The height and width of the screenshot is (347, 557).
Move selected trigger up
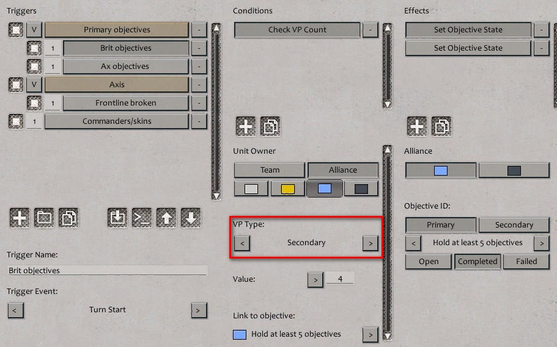pyautogui.click(x=166, y=218)
